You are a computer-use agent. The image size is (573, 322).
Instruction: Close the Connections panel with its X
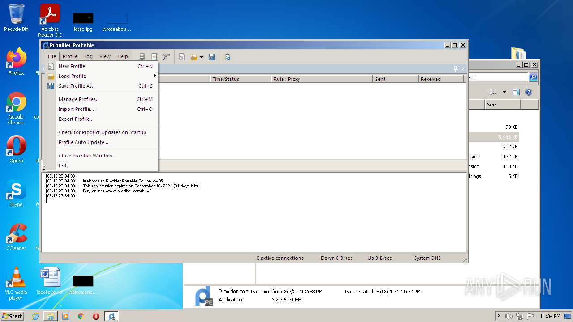point(463,68)
